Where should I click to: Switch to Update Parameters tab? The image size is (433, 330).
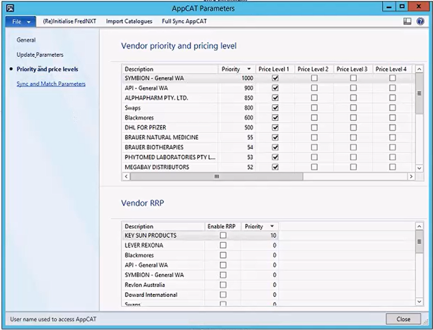[40, 54]
